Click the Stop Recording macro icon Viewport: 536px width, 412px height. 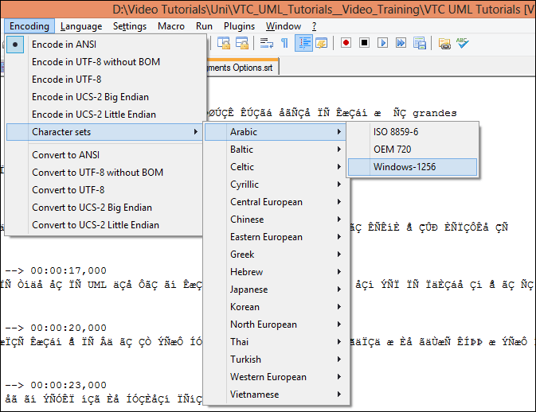(x=364, y=42)
